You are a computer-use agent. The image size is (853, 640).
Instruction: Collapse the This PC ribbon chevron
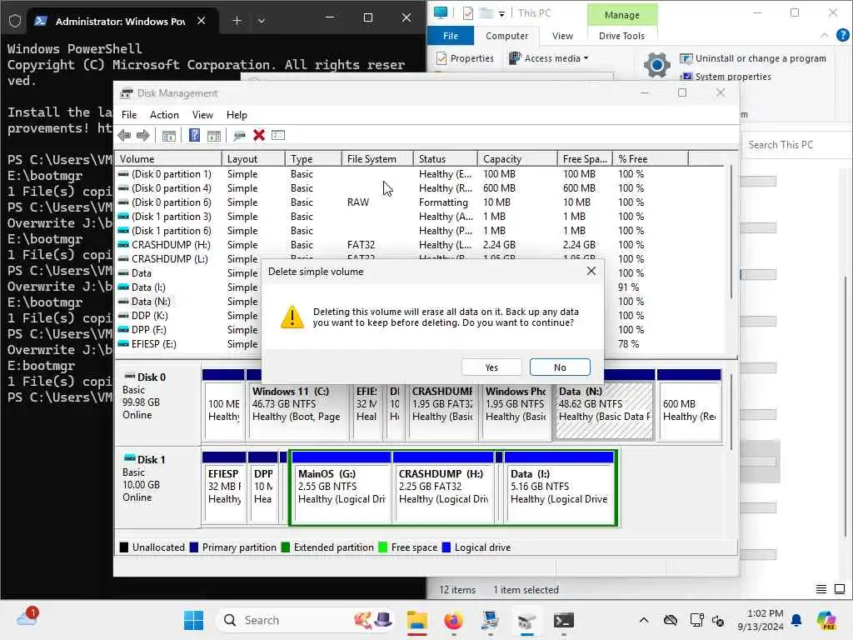824,35
